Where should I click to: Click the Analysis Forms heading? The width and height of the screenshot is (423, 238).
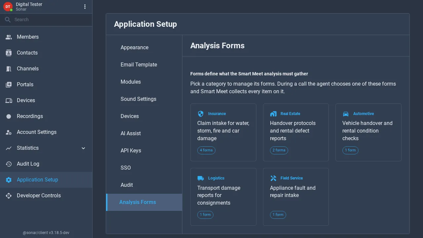pos(217,46)
